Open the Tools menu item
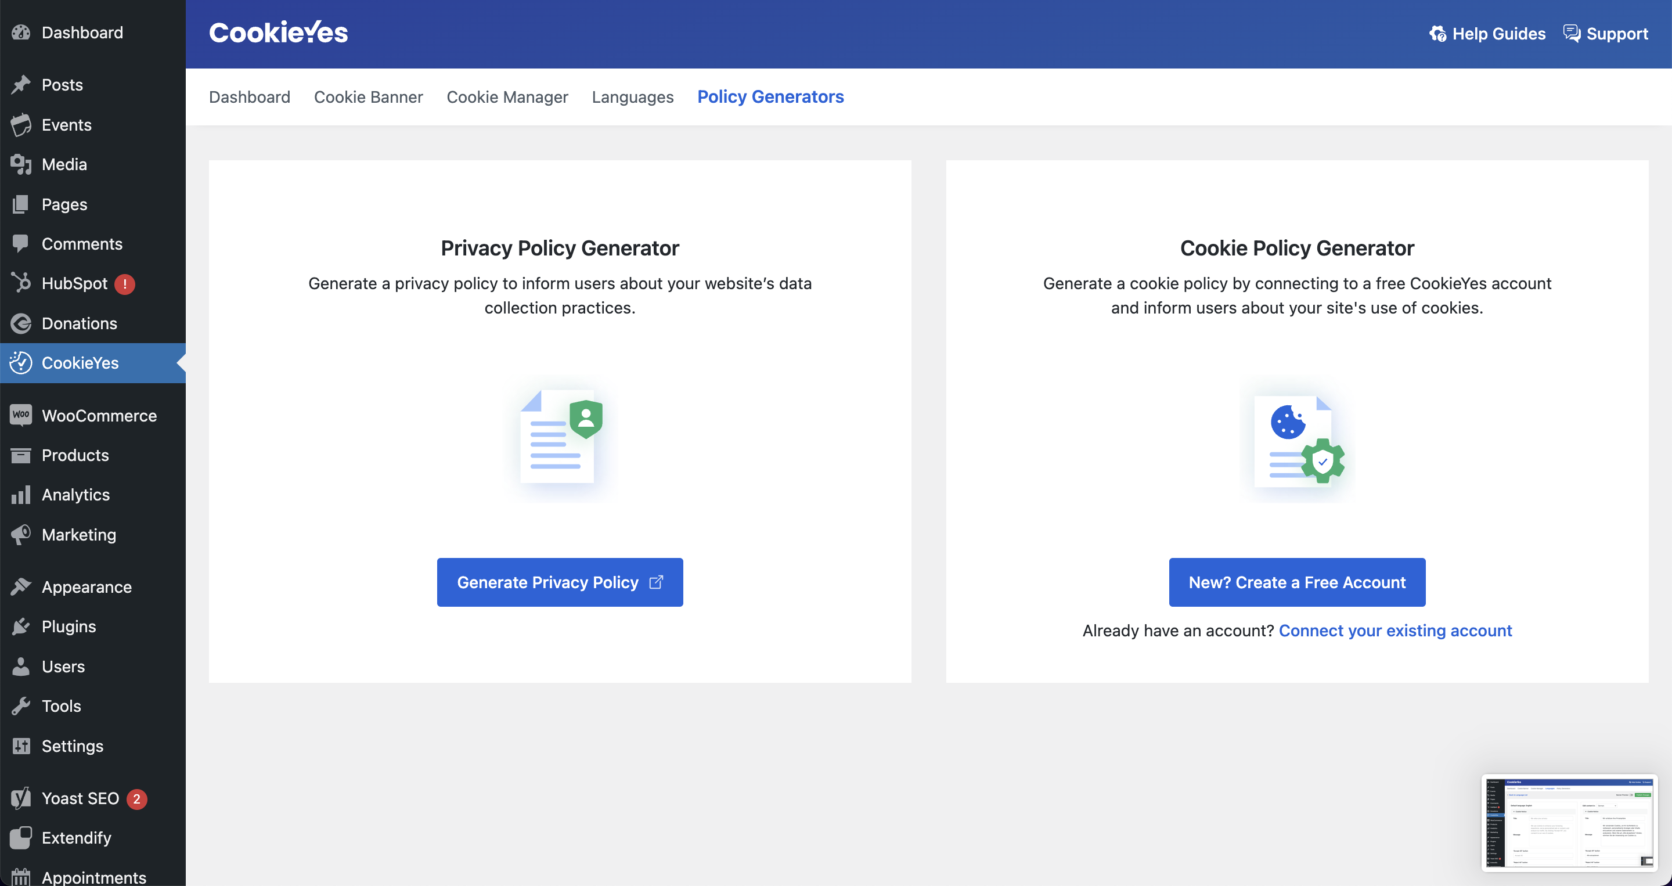Image resolution: width=1672 pixels, height=886 pixels. pos(93,706)
